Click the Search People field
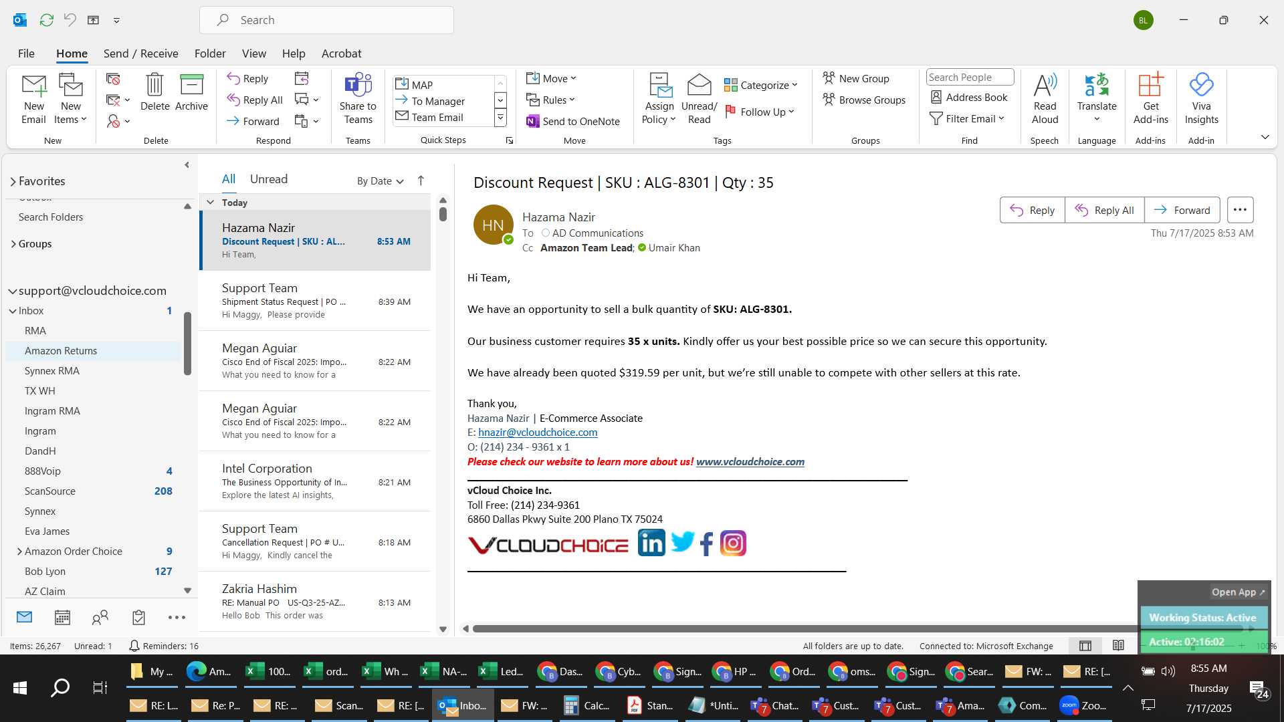The width and height of the screenshot is (1284, 722). [x=970, y=78]
